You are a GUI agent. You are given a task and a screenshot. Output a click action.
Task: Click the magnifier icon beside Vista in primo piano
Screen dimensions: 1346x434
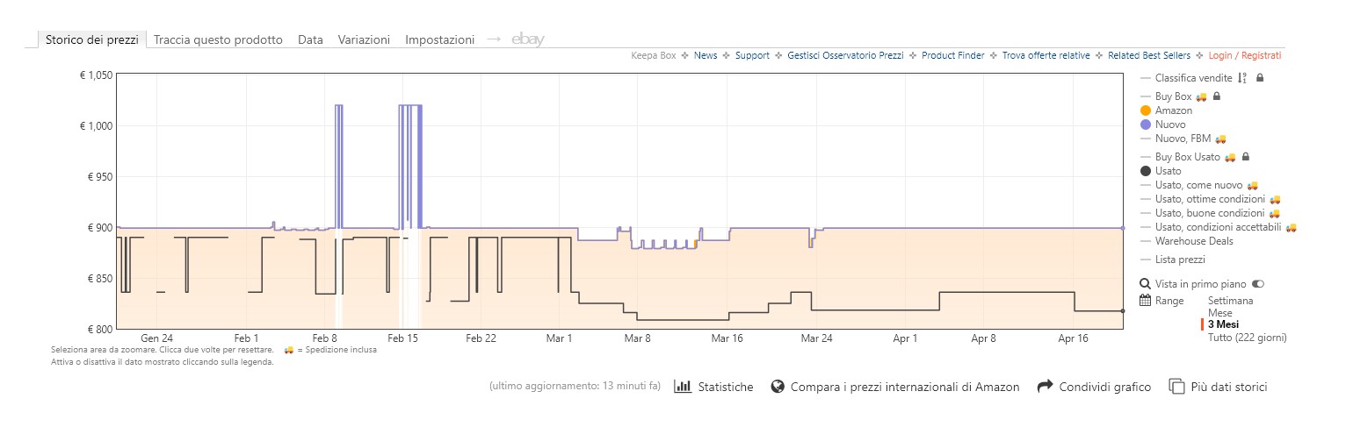pos(1145,284)
